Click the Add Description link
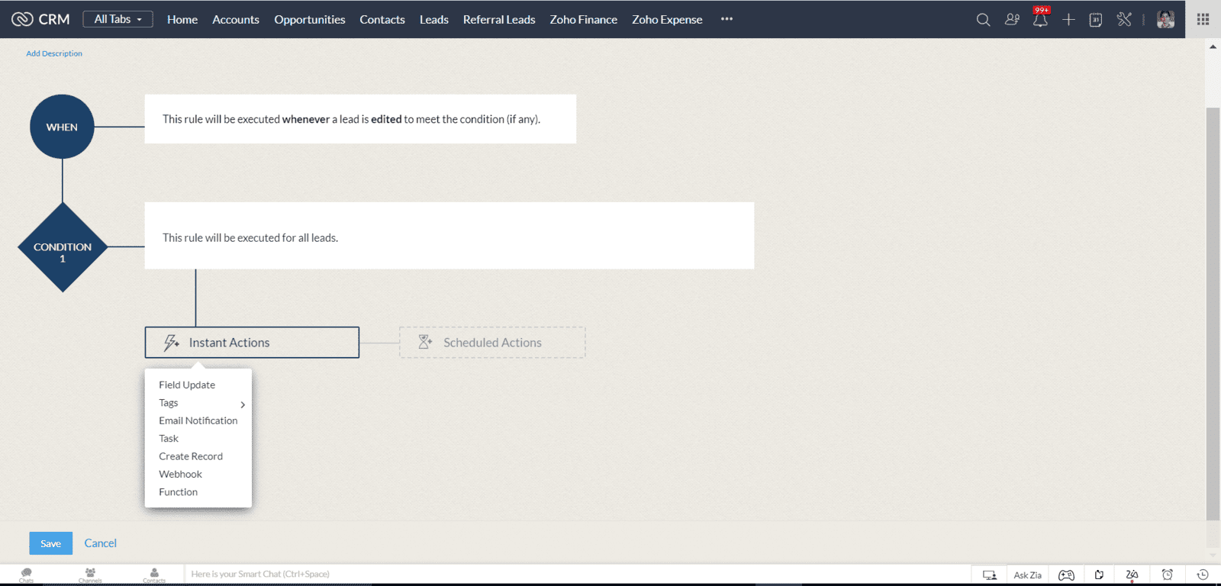 [54, 53]
